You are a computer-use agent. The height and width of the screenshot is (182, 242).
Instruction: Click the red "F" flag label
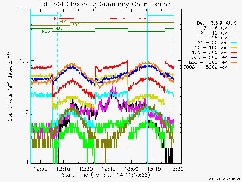(55, 19)
